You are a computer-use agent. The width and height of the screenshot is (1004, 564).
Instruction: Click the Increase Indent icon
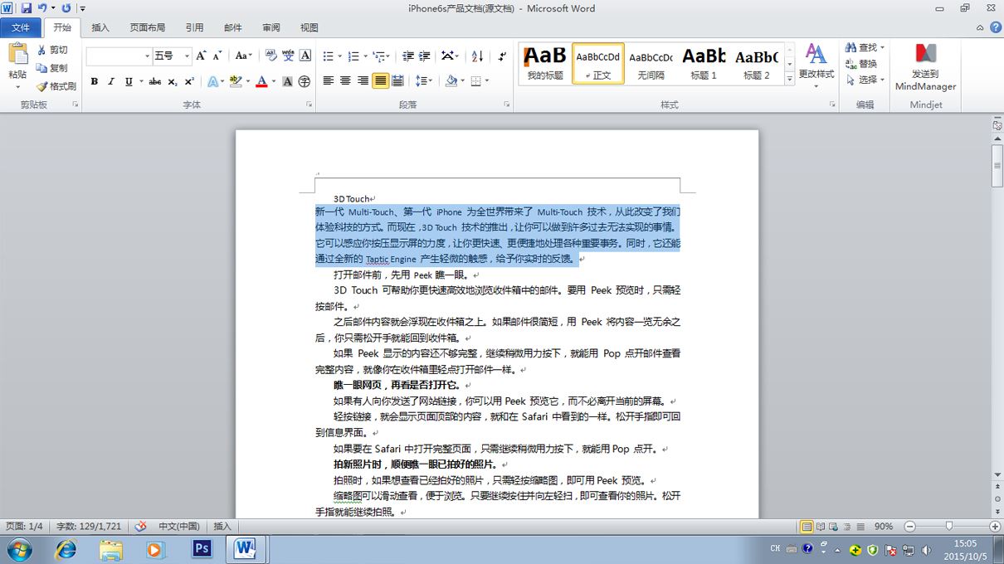[x=425, y=56]
